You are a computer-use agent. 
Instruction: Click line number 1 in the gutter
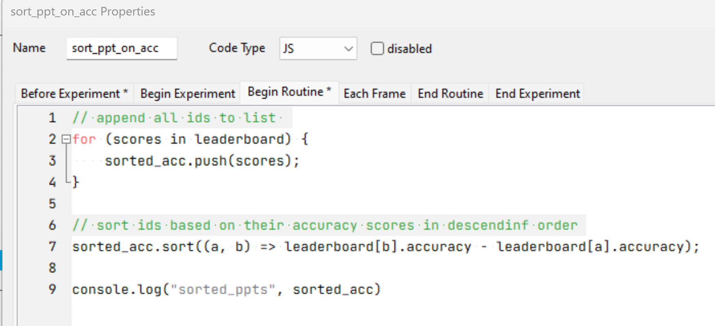[52, 118]
